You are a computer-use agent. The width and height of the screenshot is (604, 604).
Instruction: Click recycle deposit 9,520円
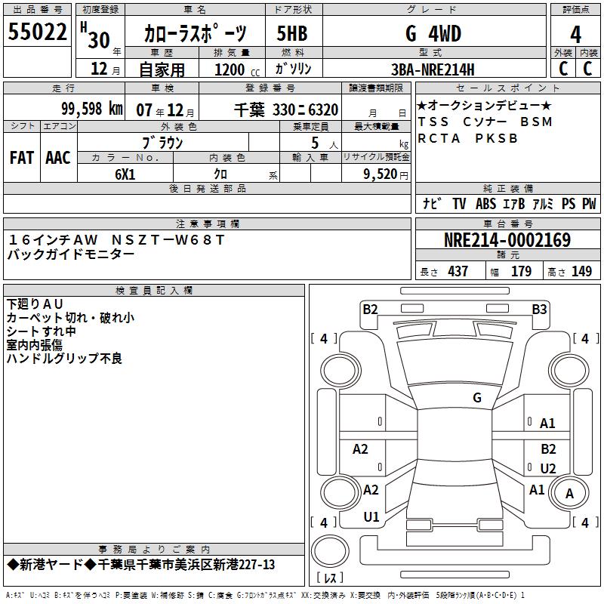[386, 174]
